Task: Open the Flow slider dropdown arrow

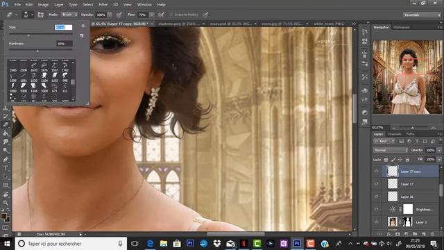Action: (152, 15)
